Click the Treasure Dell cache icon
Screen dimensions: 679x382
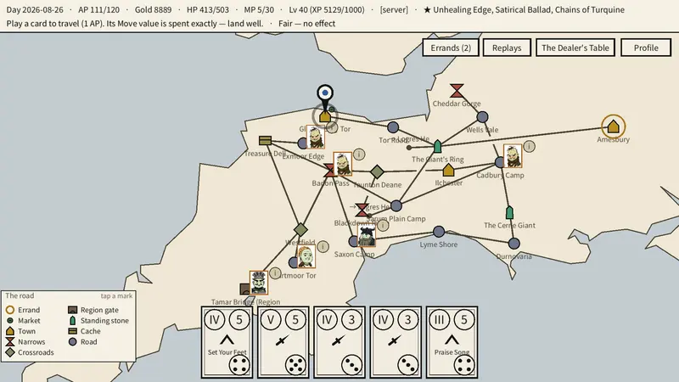point(265,140)
